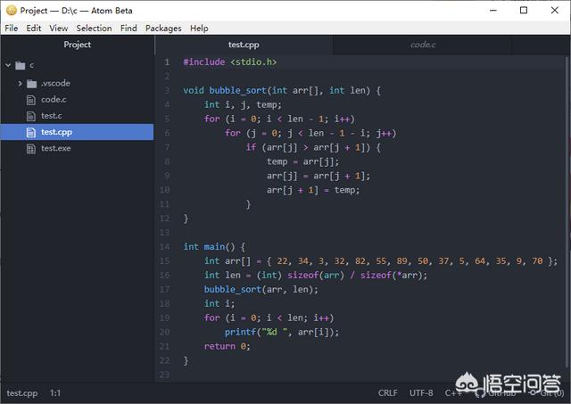Click 'int main()' in the code
The width and height of the screenshot is (571, 404).
(x=209, y=247)
